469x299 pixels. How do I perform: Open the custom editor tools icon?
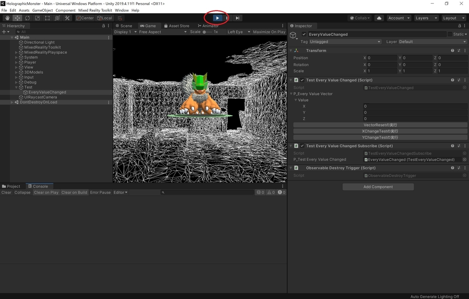tap(67, 18)
